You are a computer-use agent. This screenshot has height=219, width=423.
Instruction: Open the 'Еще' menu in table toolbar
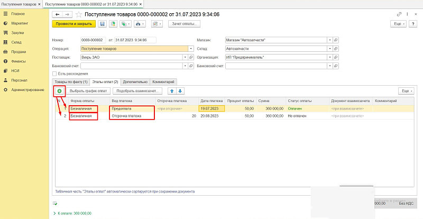pyautogui.click(x=407, y=91)
